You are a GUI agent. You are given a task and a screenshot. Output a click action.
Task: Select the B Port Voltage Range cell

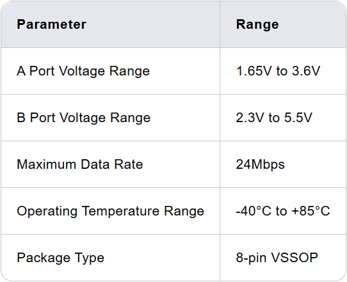[x=110, y=118]
